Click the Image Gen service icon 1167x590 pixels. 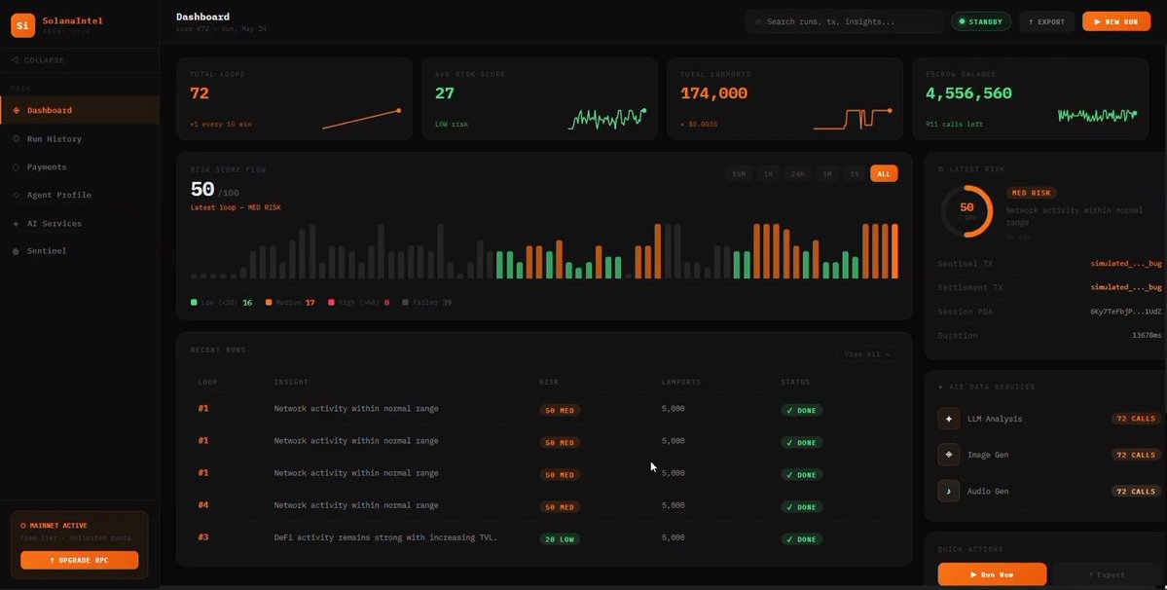click(948, 455)
